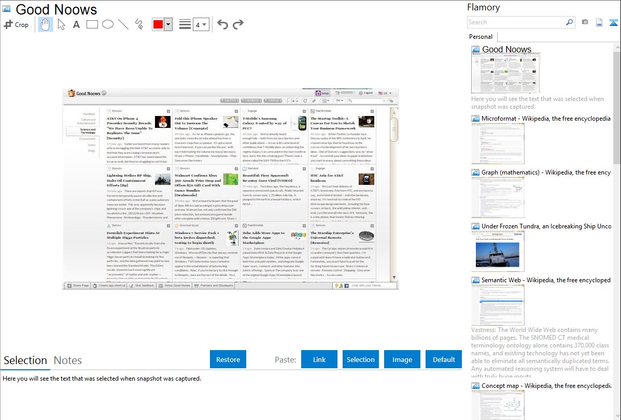The height and width of the screenshot is (420, 621).
Task: Redo the last edit
Action: (238, 24)
